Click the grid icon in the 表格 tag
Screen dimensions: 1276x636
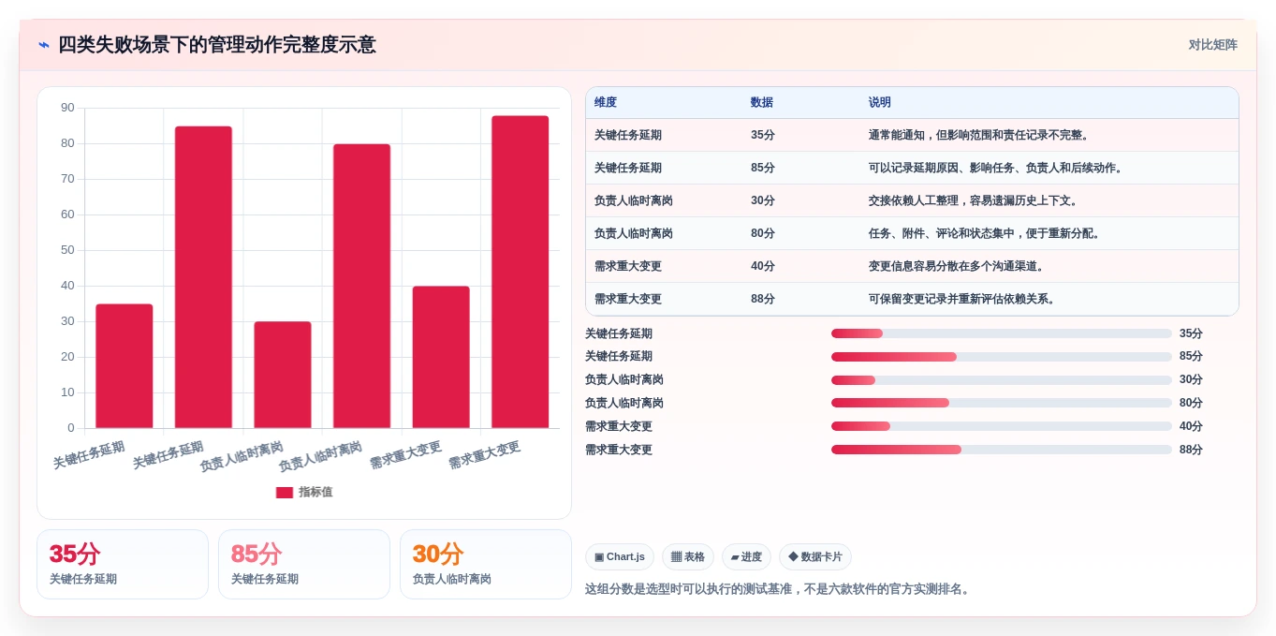[x=676, y=556]
